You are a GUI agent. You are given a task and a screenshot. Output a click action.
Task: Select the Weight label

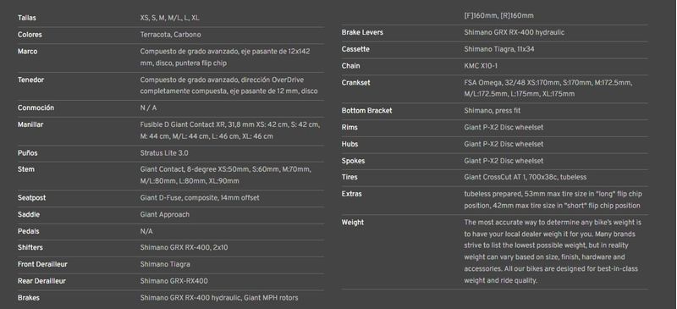point(352,222)
